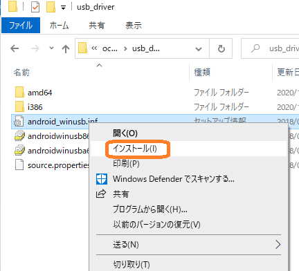Choose プログラムから開く(H)... menu entry
299x271 pixels.
(189, 209)
